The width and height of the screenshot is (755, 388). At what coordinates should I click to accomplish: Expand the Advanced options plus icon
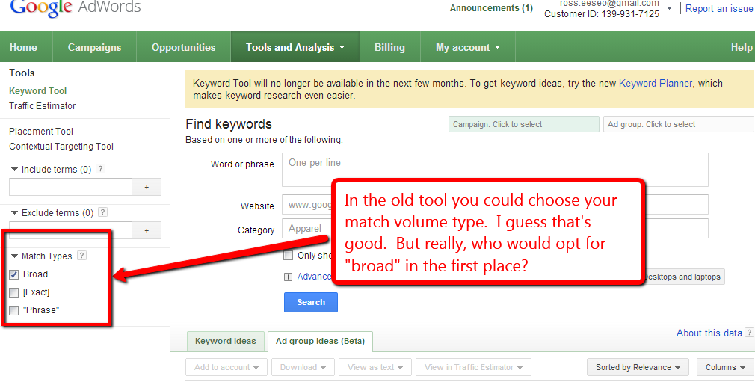(288, 277)
